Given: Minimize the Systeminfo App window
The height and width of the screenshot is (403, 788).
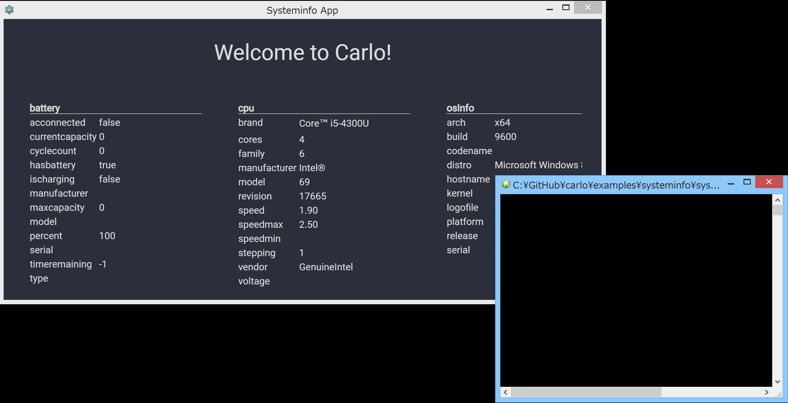Looking at the screenshot, I should point(549,8).
